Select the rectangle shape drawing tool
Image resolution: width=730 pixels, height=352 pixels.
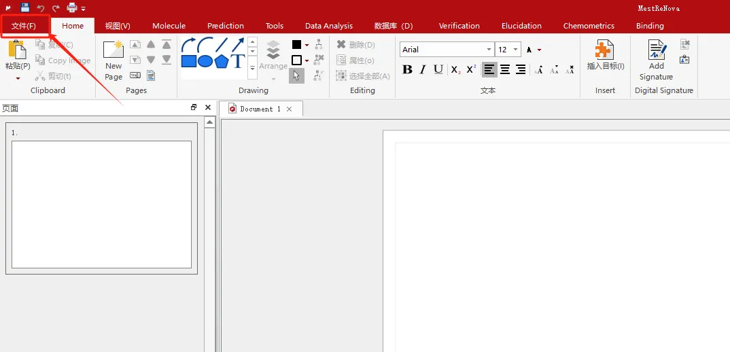(x=189, y=61)
